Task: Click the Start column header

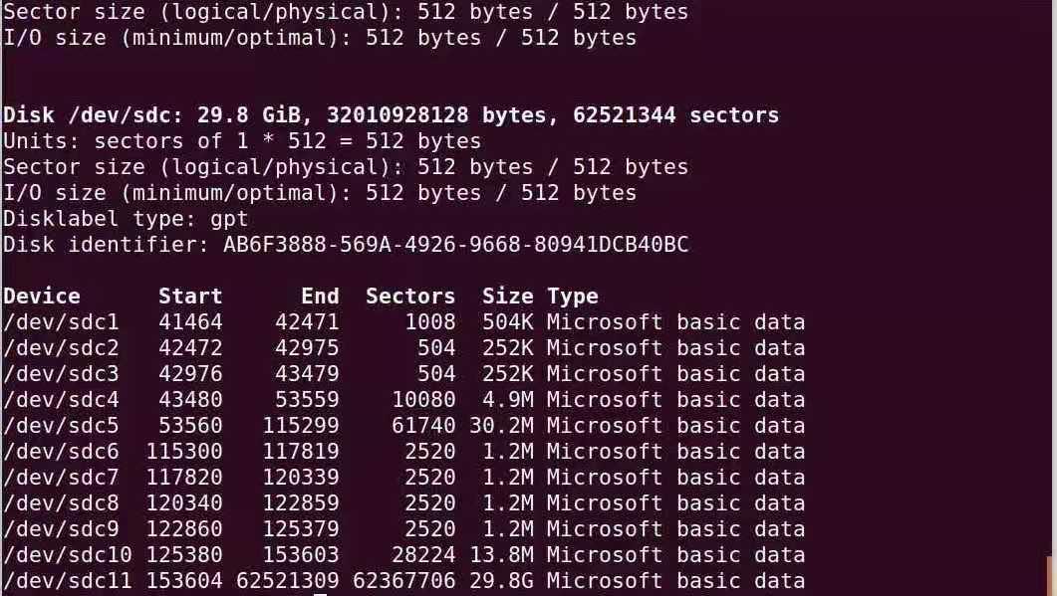Action: coord(190,297)
